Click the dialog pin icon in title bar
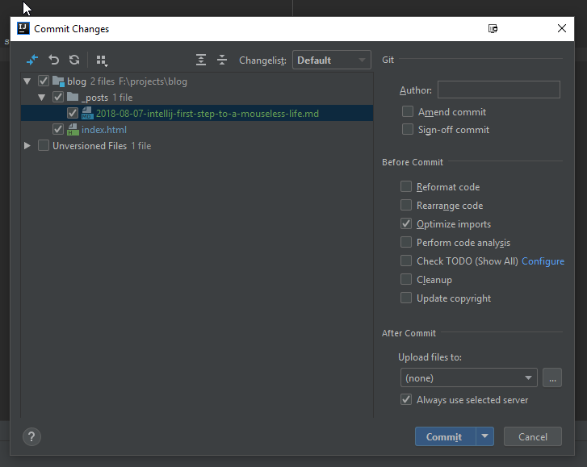 (493, 29)
